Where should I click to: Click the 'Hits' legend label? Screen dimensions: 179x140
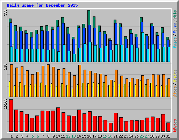pyautogui.click(x=175, y=14)
